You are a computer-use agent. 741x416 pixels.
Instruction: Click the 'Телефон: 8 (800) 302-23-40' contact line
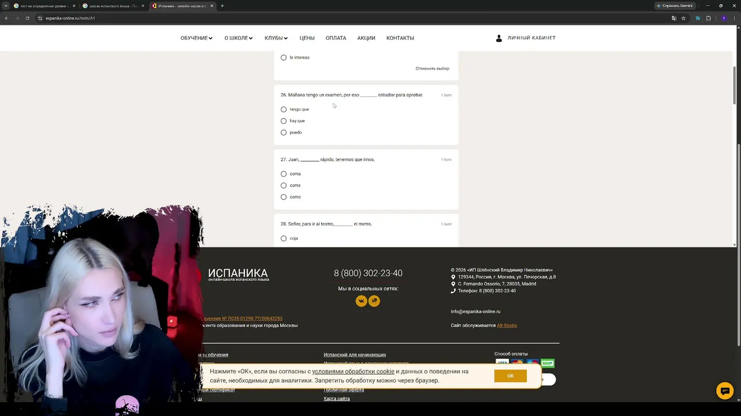click(487, 291)
